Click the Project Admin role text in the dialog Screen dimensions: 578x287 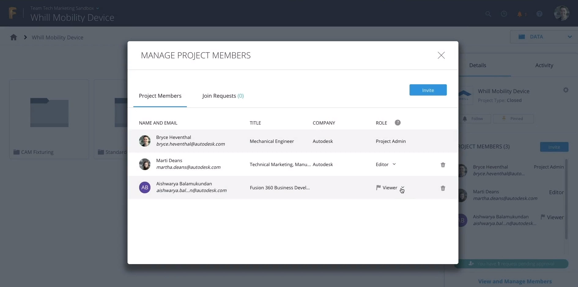(391, 141)
